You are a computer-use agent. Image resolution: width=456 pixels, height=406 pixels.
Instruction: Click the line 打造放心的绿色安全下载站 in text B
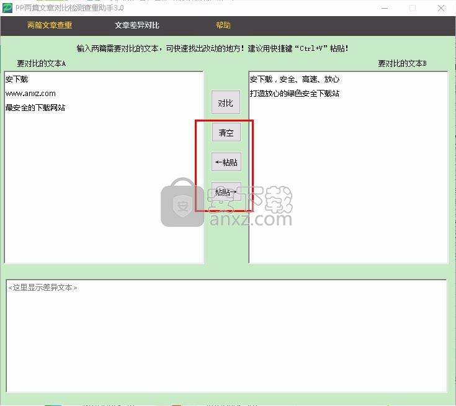295,94
